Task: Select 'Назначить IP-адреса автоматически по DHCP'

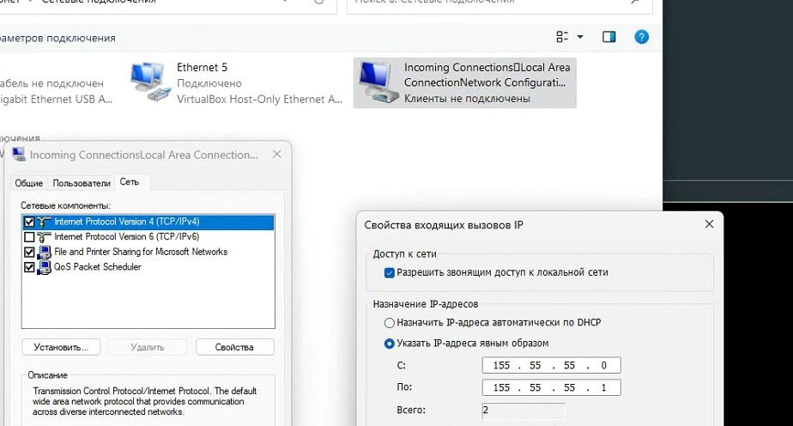Action: [390, 323]
